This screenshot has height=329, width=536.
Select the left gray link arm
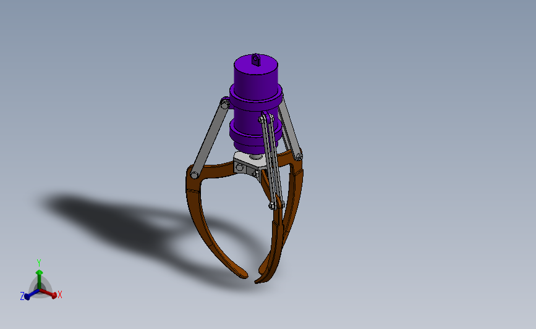tap(210, 140)
